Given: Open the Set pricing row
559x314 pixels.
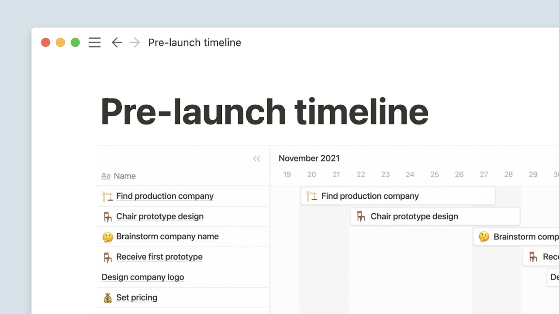Looking at the screenshot, I should [x=137, y=298].
